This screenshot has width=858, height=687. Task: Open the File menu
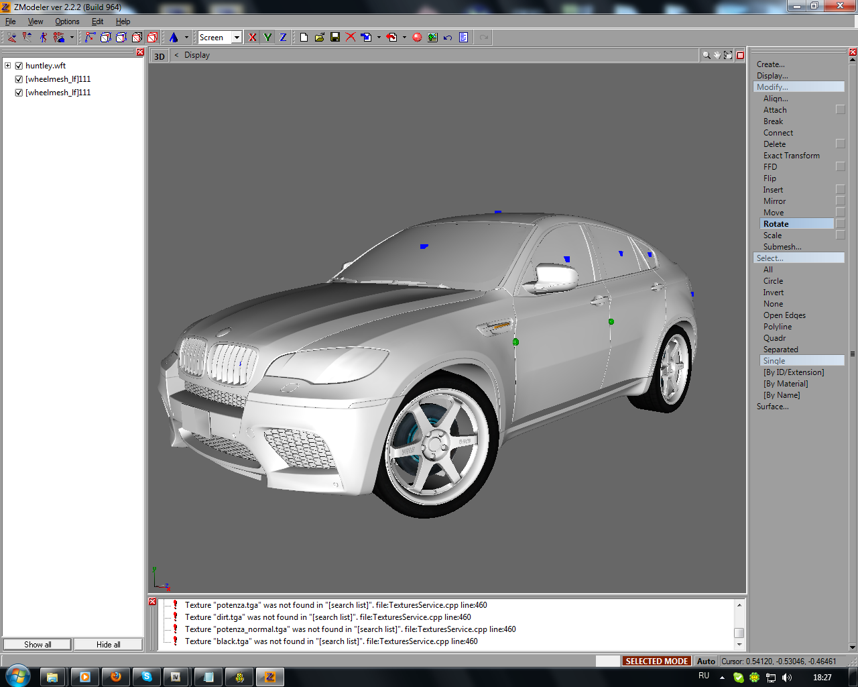11,21
